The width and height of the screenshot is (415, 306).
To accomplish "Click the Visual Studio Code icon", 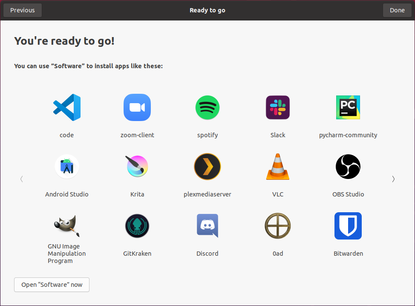I will click(x=67, y=107).
